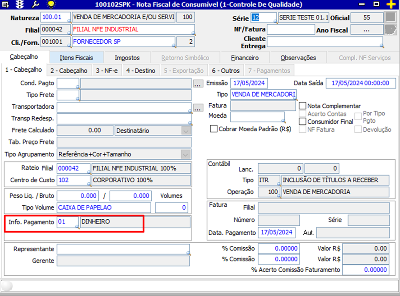The width and height of the screenshot is (400, 296).
Task: Click the Info. Pagamento code field
Action: (x=67, y=222)
